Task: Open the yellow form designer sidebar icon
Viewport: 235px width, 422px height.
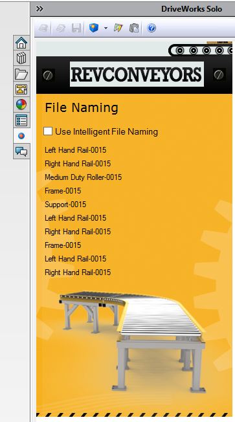Action: (x=21, y=89)
